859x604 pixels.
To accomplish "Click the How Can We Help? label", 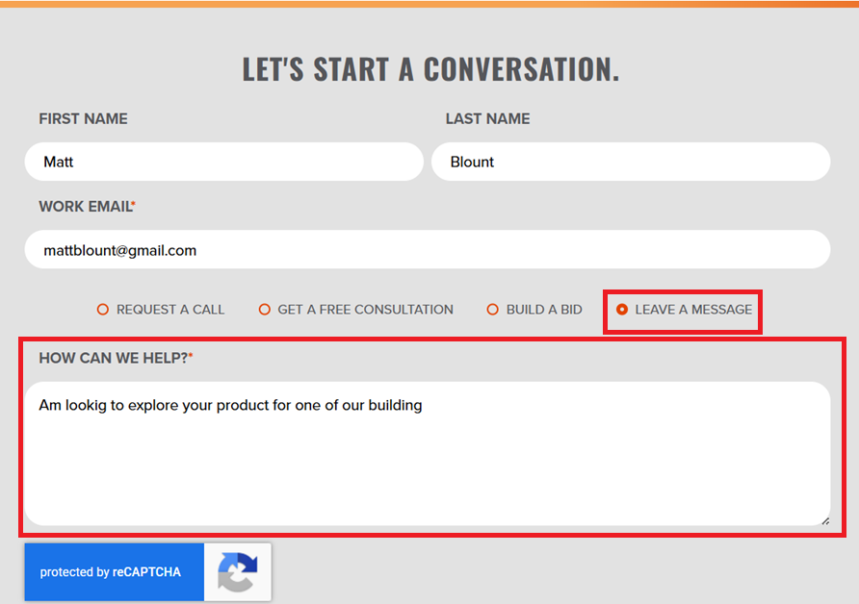I will [x=116, y=358].
